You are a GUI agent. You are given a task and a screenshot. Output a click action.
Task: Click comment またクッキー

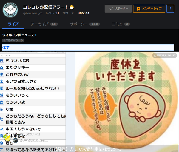click(17, 67)
